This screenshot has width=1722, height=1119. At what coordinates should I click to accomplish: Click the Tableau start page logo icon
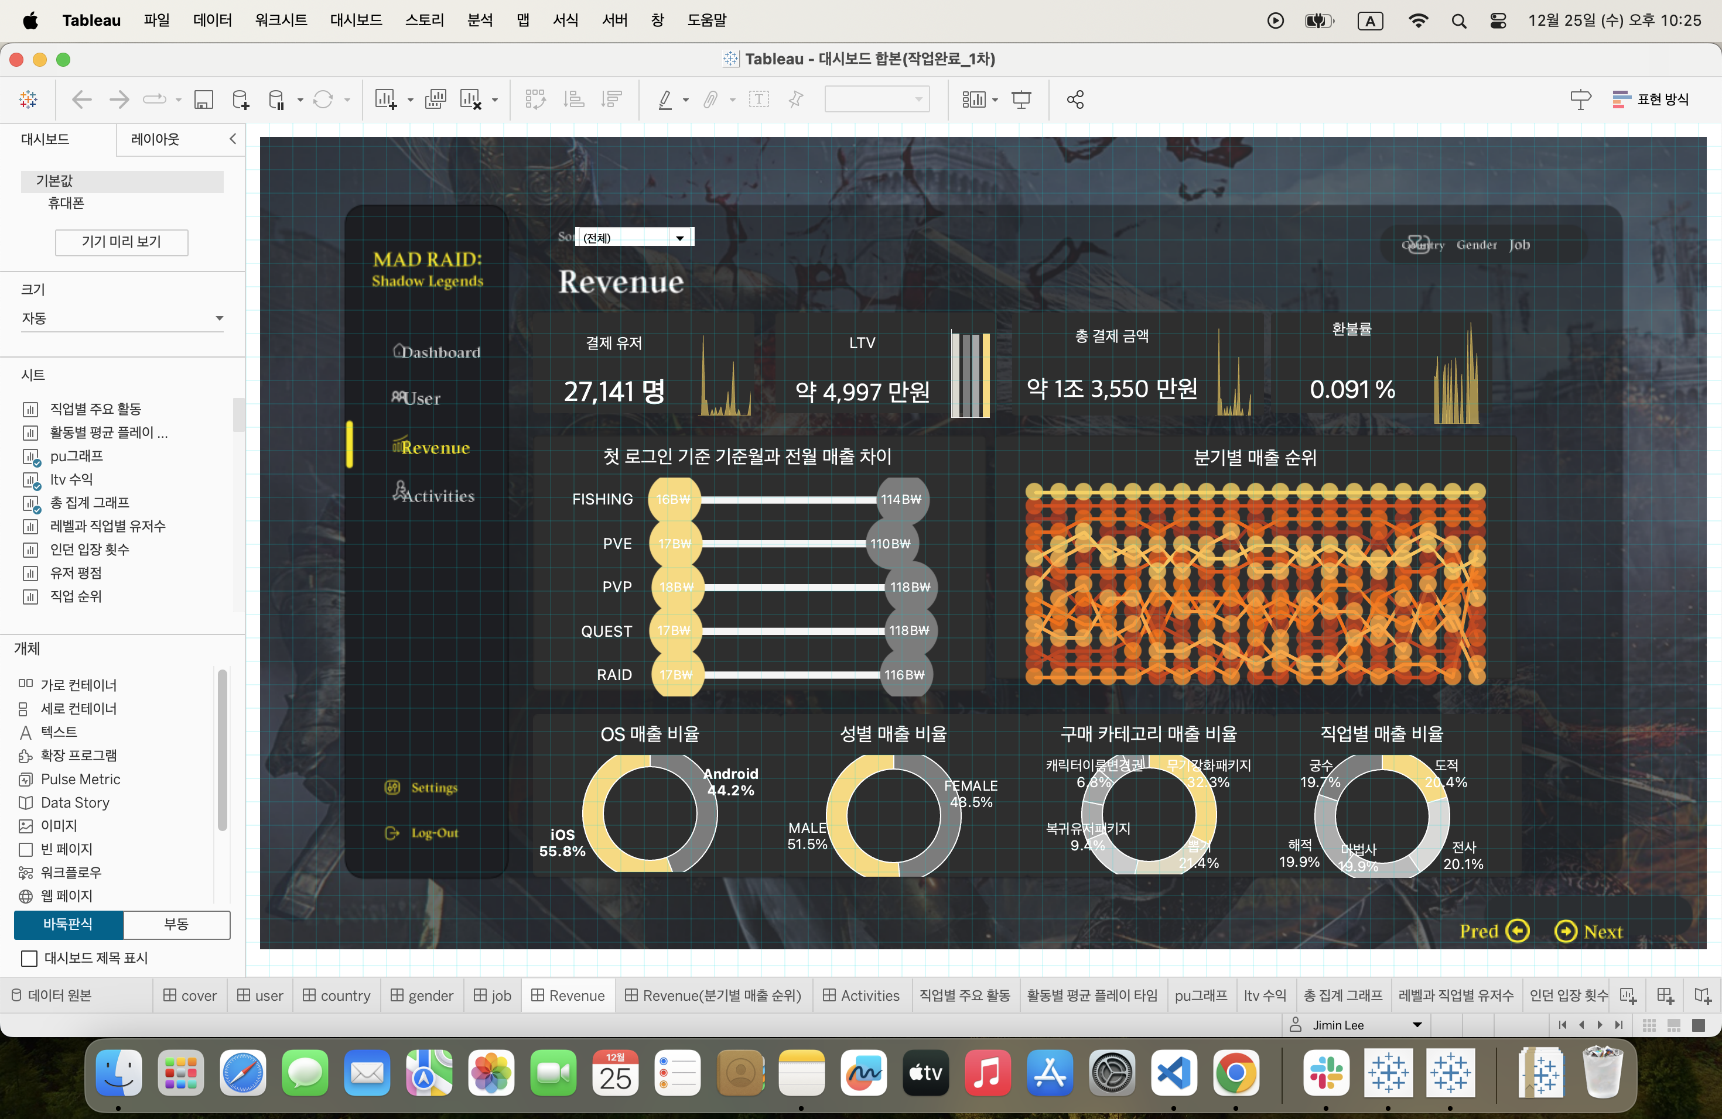point(28,99)
